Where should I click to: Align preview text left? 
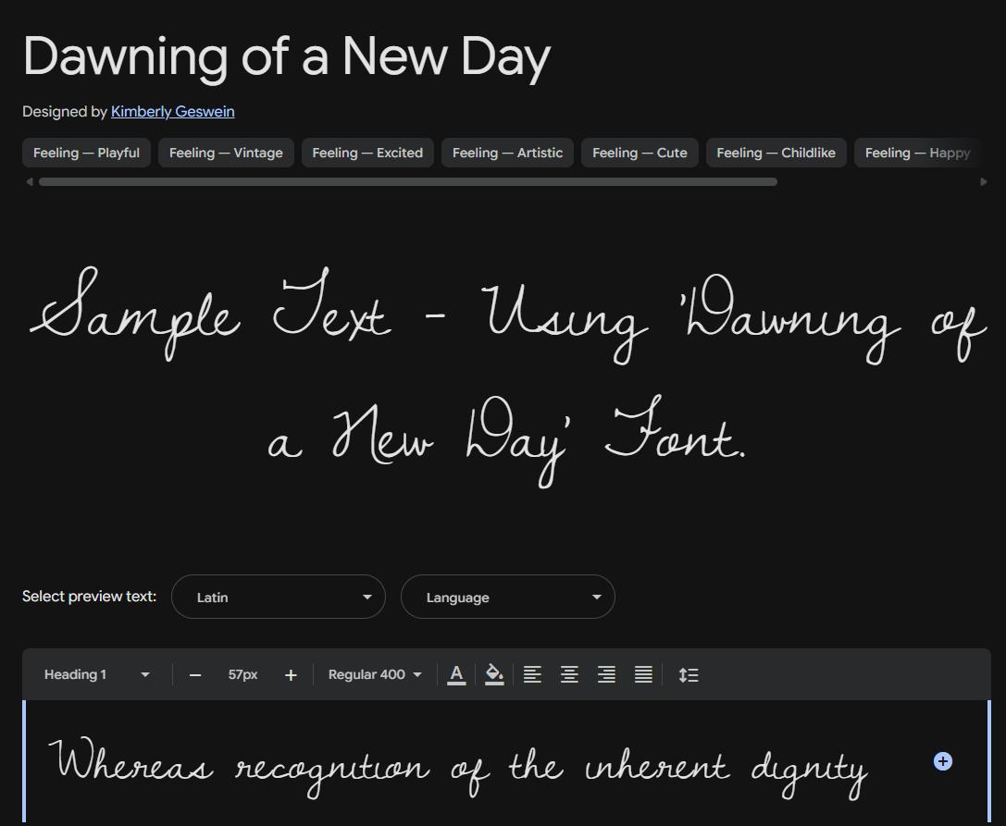tap(532, 674)
